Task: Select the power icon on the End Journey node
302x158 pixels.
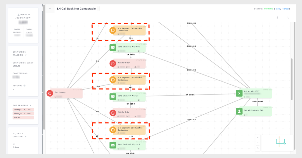Action: click(x=50, y=93)
